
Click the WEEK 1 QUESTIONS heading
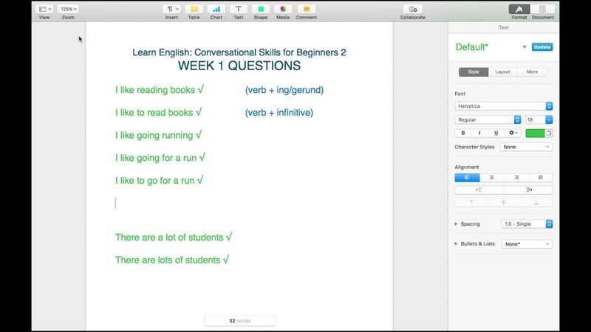point(239,66)
